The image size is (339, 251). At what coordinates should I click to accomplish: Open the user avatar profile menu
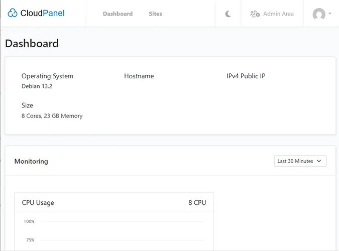coord(319,14)
